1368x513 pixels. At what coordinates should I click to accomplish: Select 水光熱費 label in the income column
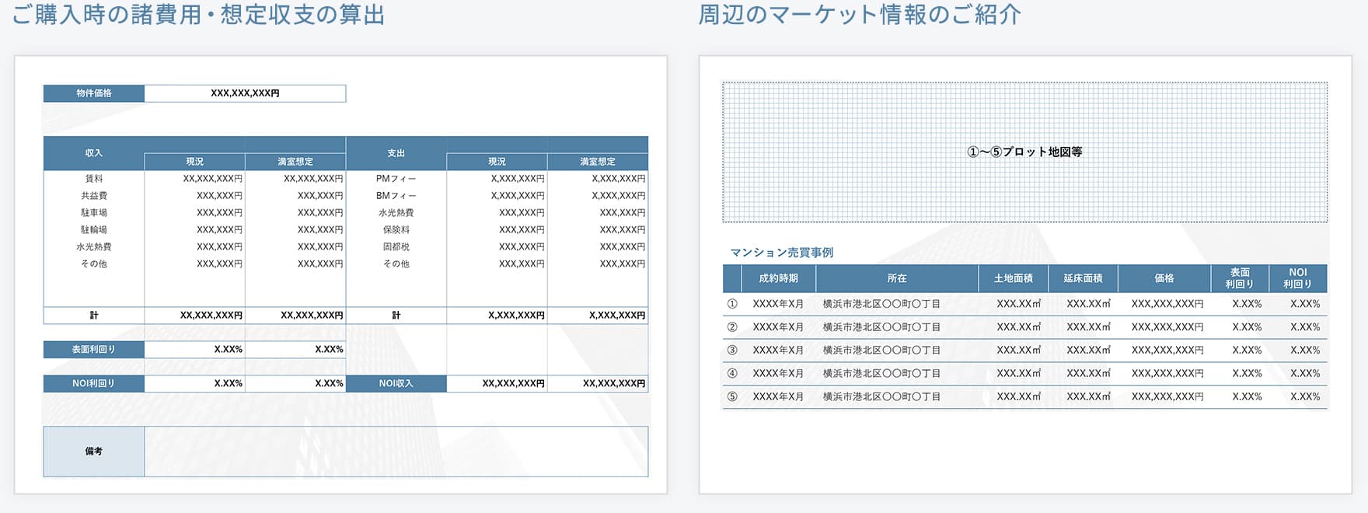(94, 247)
